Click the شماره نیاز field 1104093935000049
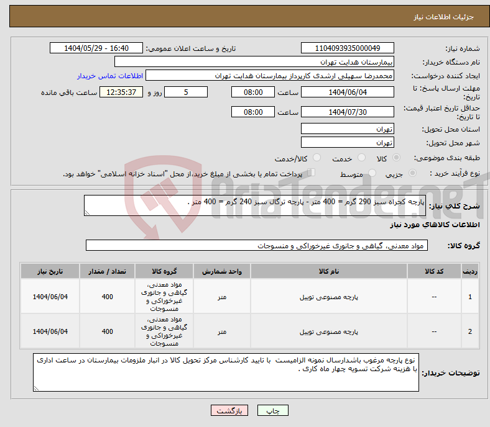The image size is (490, 427). (347, 48)
